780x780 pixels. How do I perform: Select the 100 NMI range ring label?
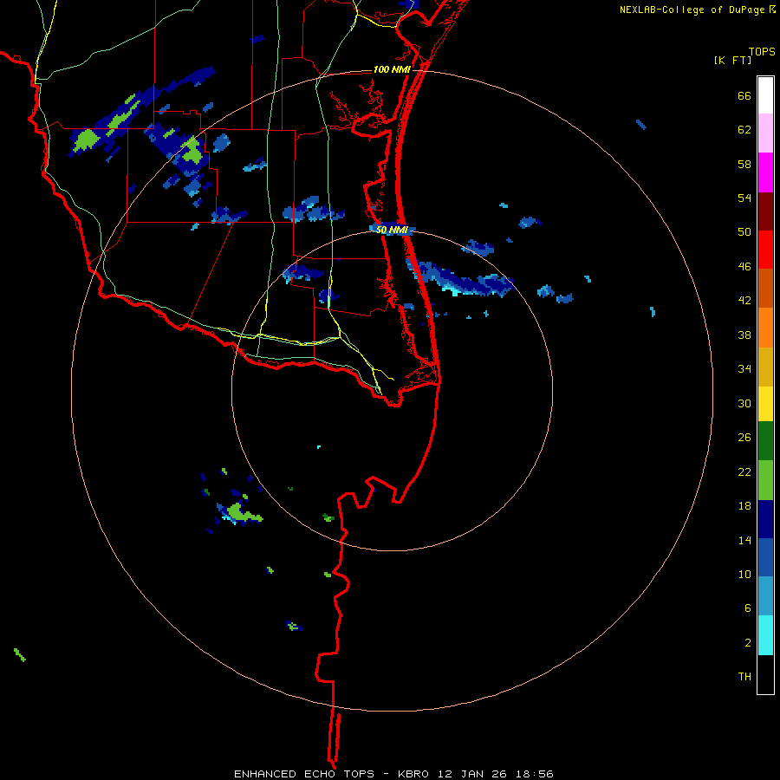click(392, 69)
